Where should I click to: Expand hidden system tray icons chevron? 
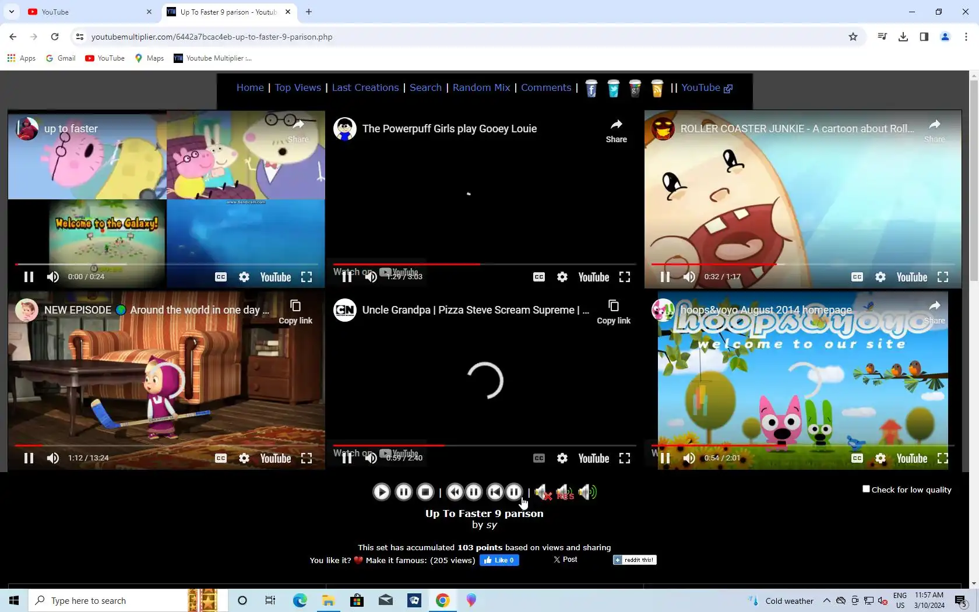(827, 600)
